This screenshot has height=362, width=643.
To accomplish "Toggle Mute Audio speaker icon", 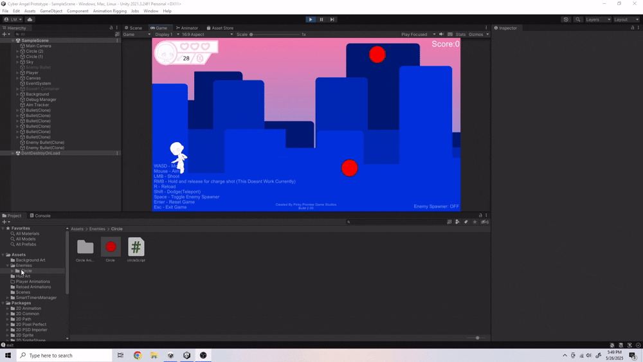I will (441, 35).
